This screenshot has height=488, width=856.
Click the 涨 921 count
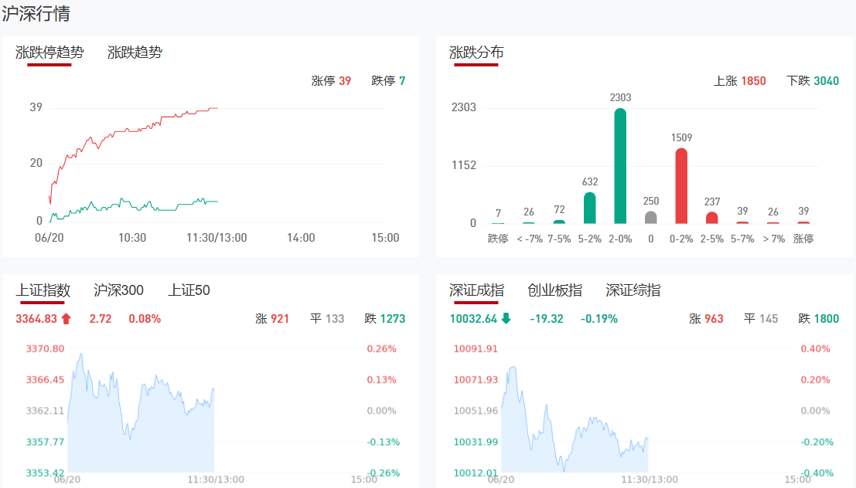pyautogui.click(x=272, y=318)
